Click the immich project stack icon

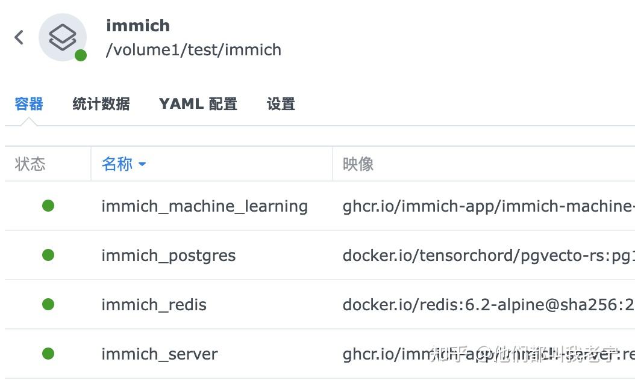point(63,37)
